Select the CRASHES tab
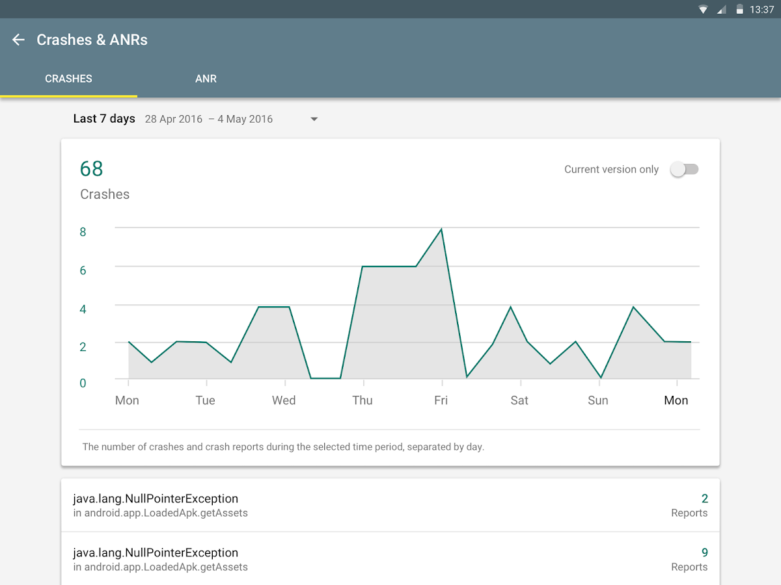Viewport: 781px width, 585px height. (x=68, y=79)
